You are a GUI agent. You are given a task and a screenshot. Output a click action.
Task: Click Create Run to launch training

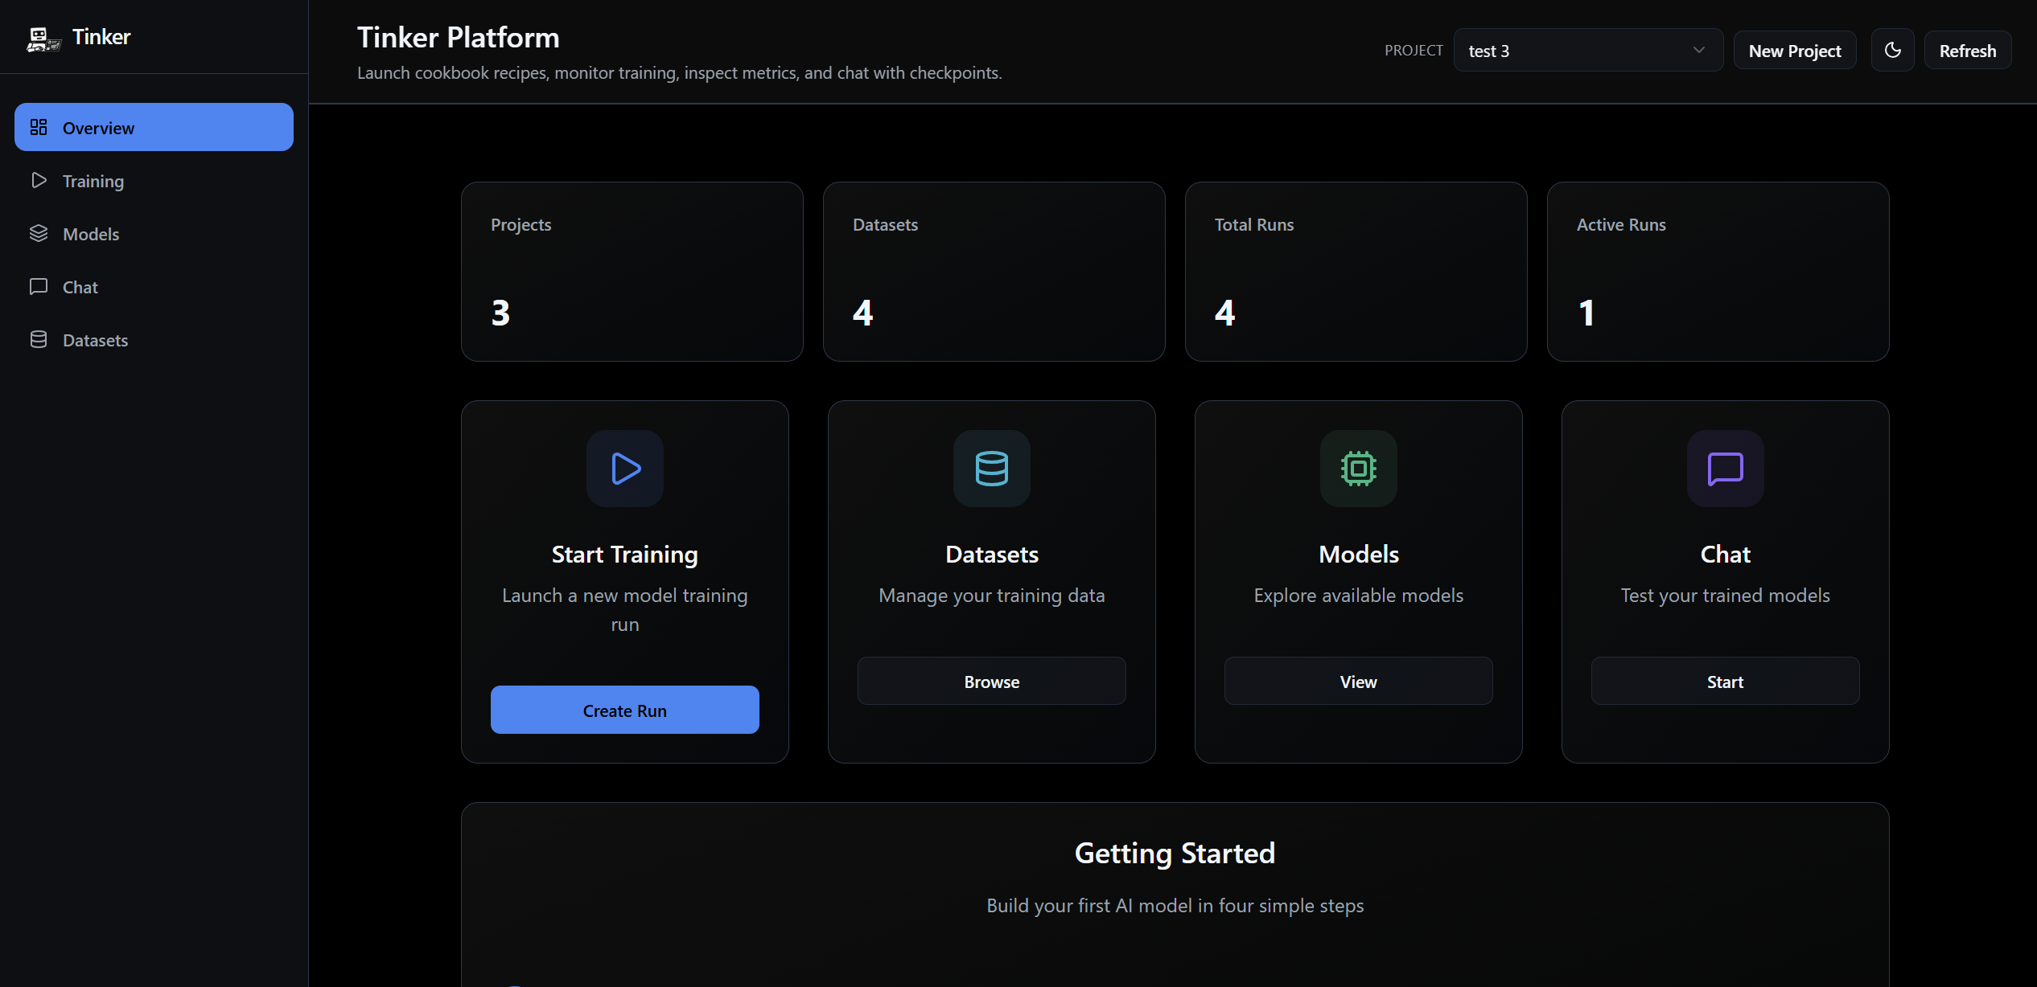[x=624, y=710]
